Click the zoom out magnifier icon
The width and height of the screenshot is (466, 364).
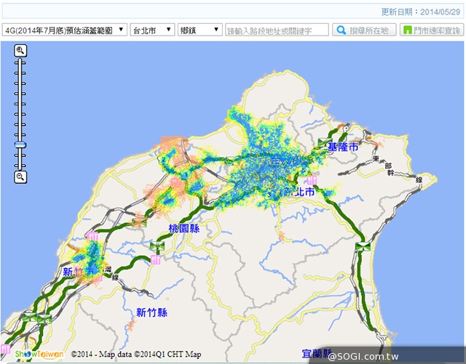20,177
